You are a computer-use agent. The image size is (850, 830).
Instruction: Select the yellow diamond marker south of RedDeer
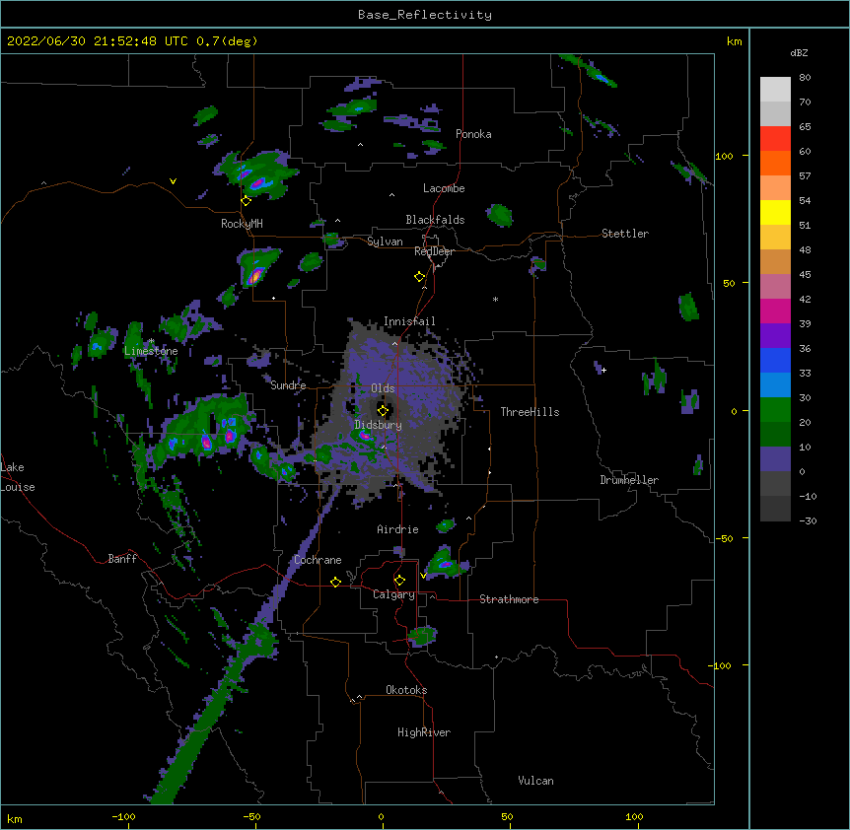click(420, 277)
